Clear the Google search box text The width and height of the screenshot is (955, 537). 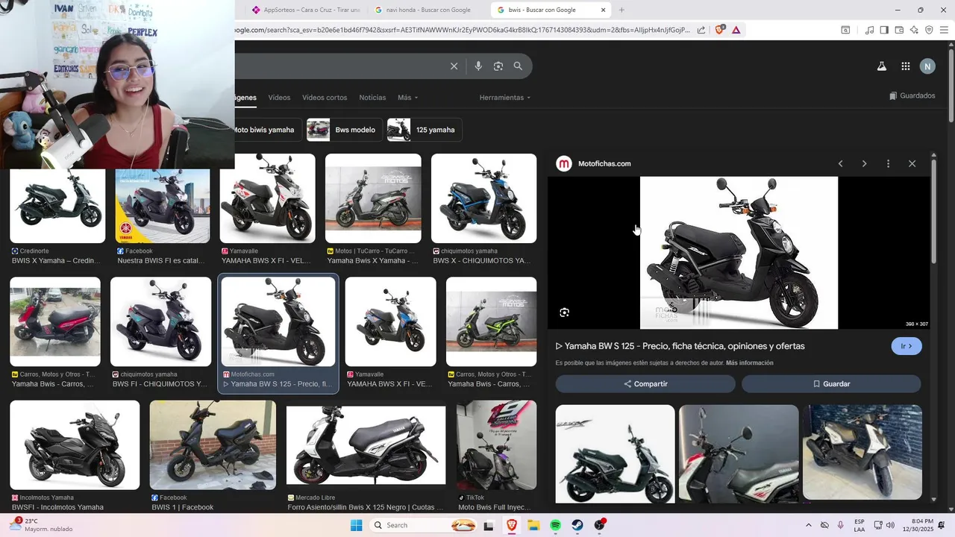[x=454, y=66]
